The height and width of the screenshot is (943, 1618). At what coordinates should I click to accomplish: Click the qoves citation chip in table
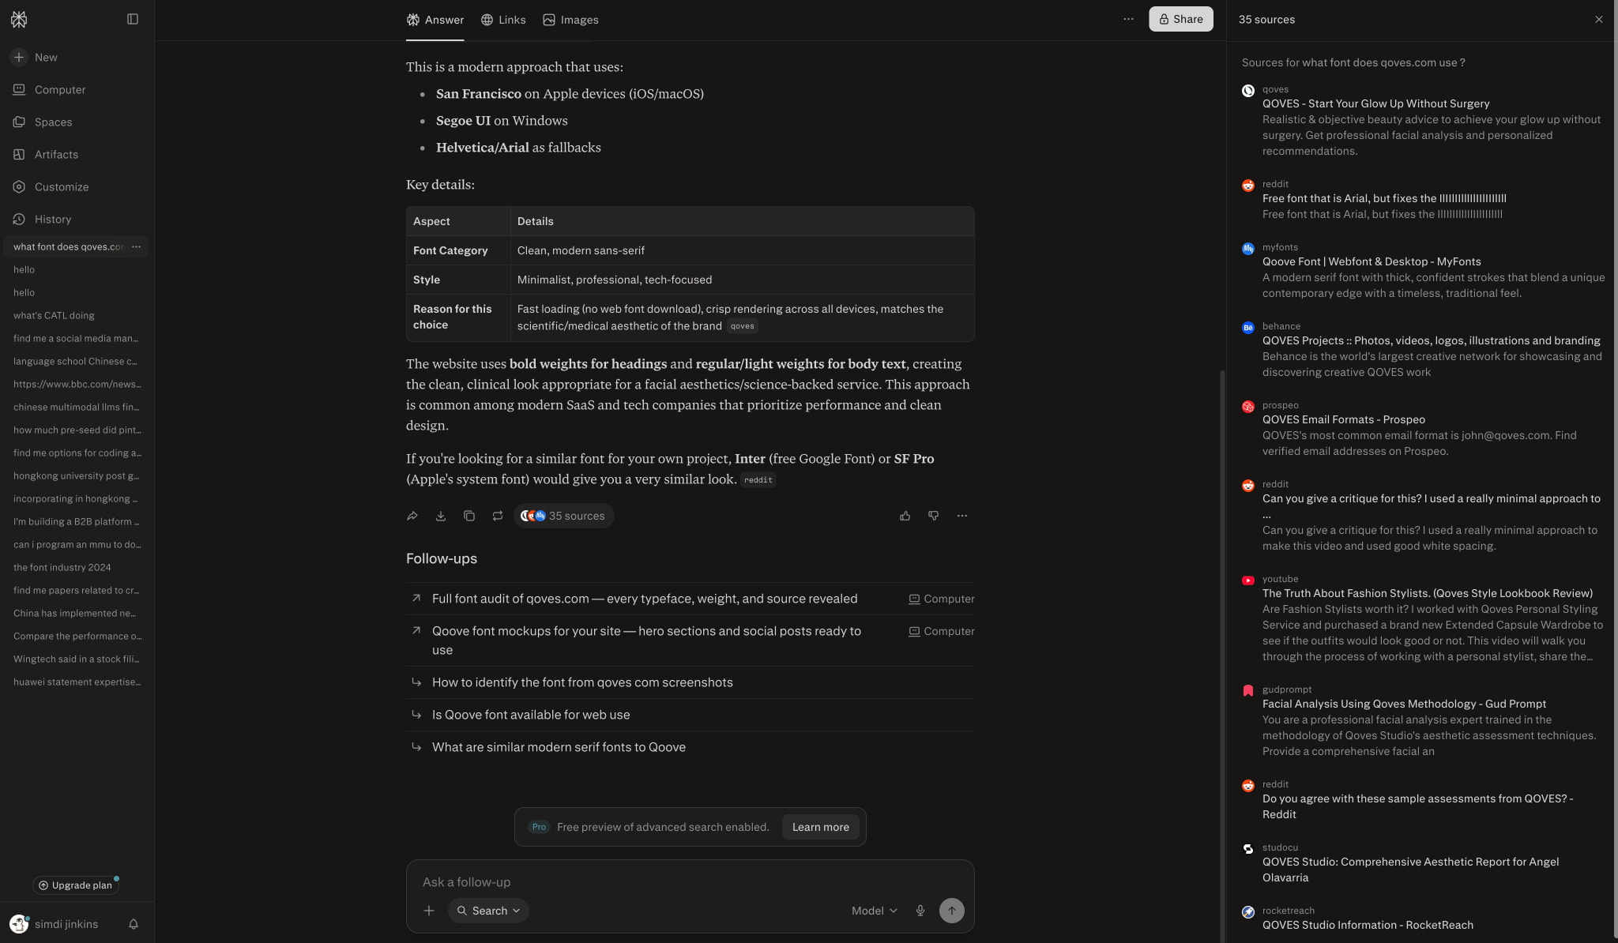742,326
